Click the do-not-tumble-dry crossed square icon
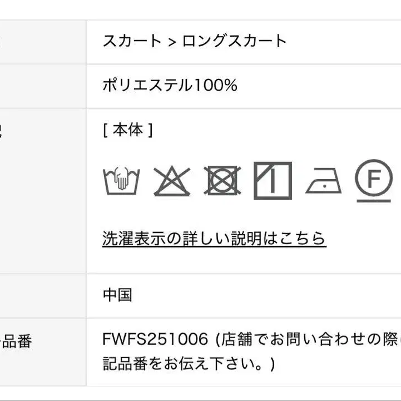The height and width of the screenshot is (401, 401). [x=222, y=181]
